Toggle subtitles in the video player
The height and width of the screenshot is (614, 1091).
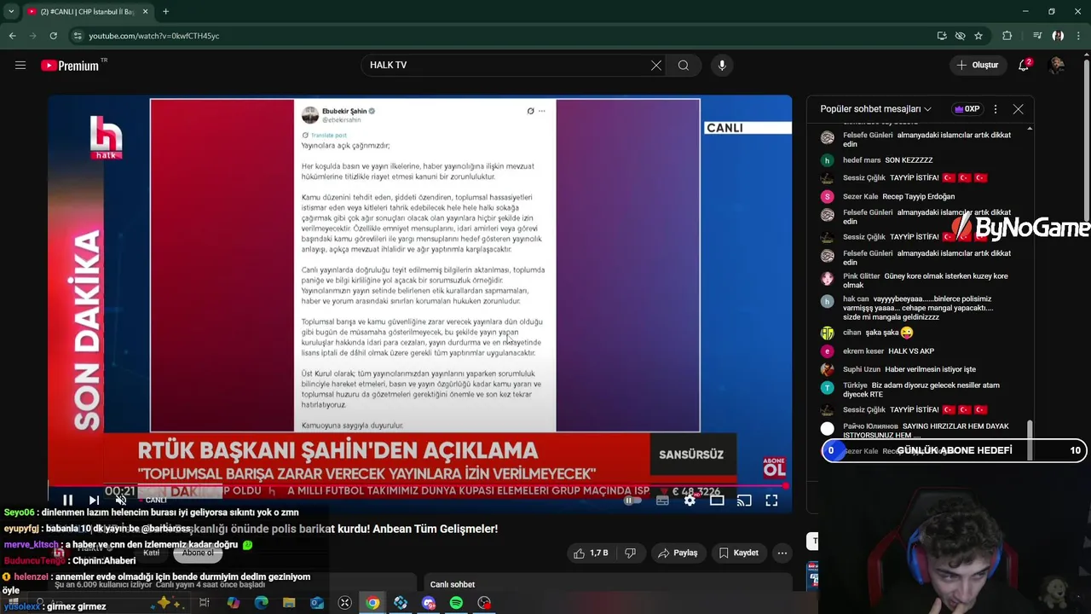tap(662, 501)
